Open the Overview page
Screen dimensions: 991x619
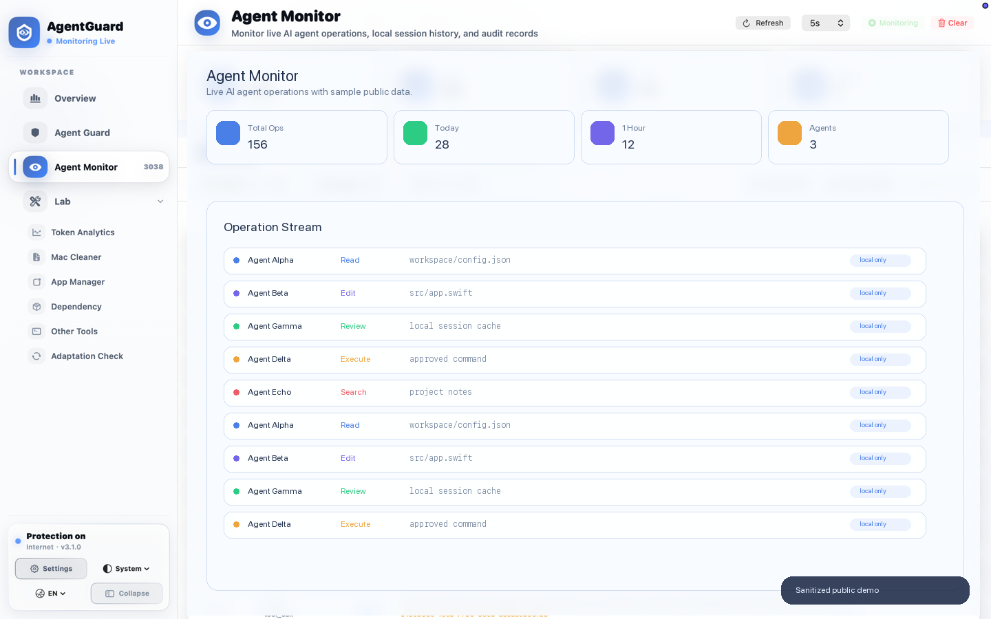[89, 98]
